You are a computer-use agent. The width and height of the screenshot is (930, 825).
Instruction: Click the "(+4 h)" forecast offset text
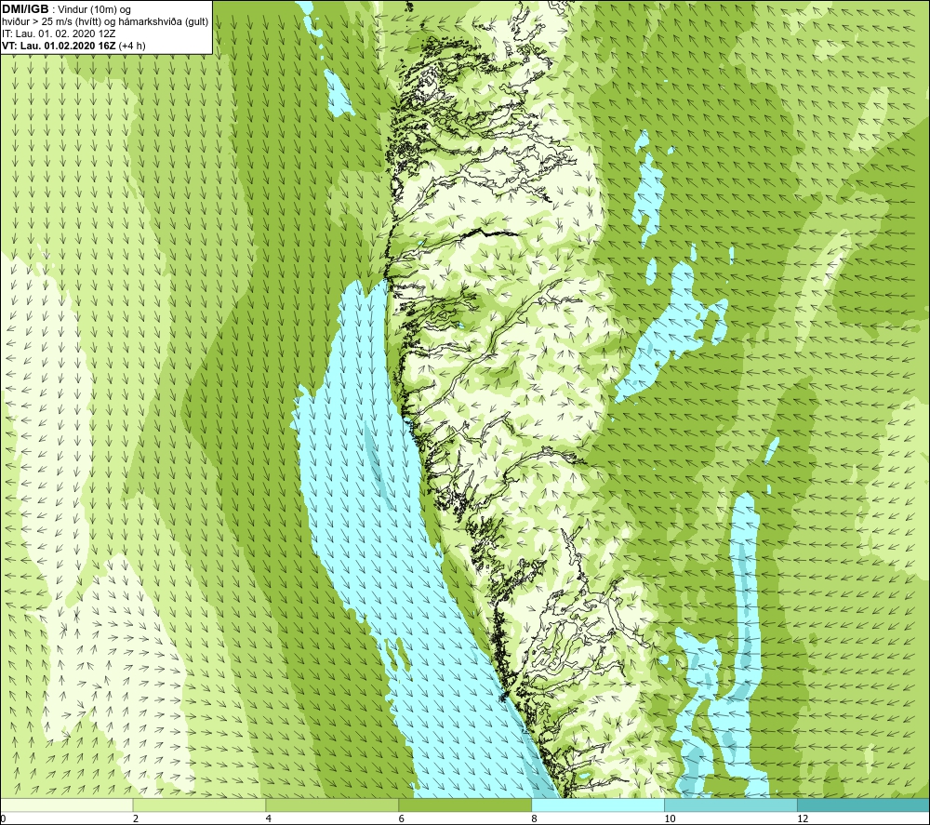pyautogui.click(x=132, y=46)
